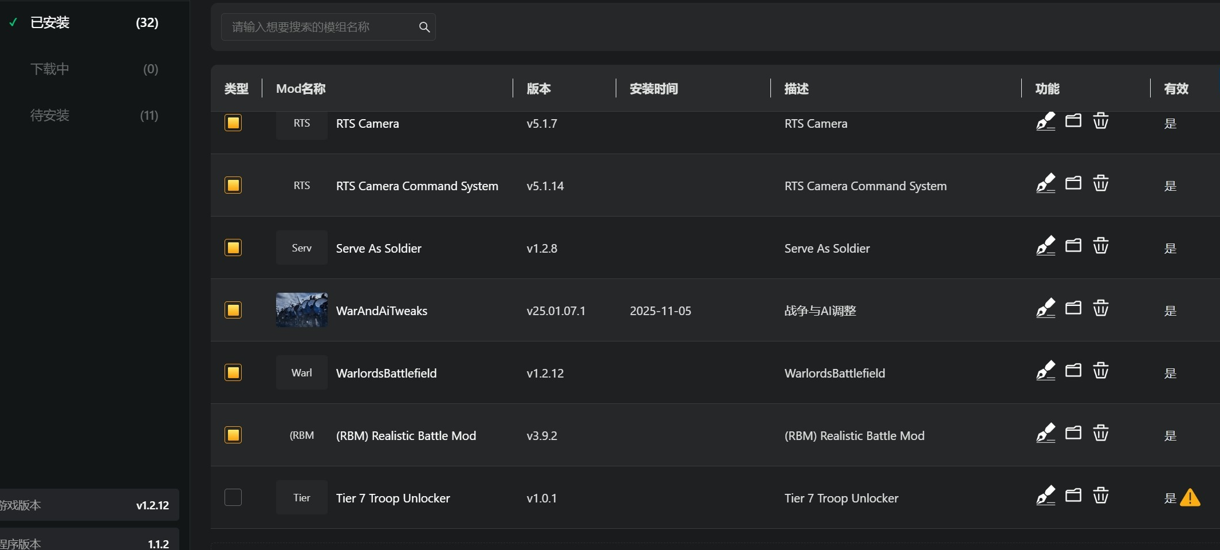The height and width of the screenshot is (550, 1220).
Task: Click the 版本 version column header
Action: [x=538, y=89]
